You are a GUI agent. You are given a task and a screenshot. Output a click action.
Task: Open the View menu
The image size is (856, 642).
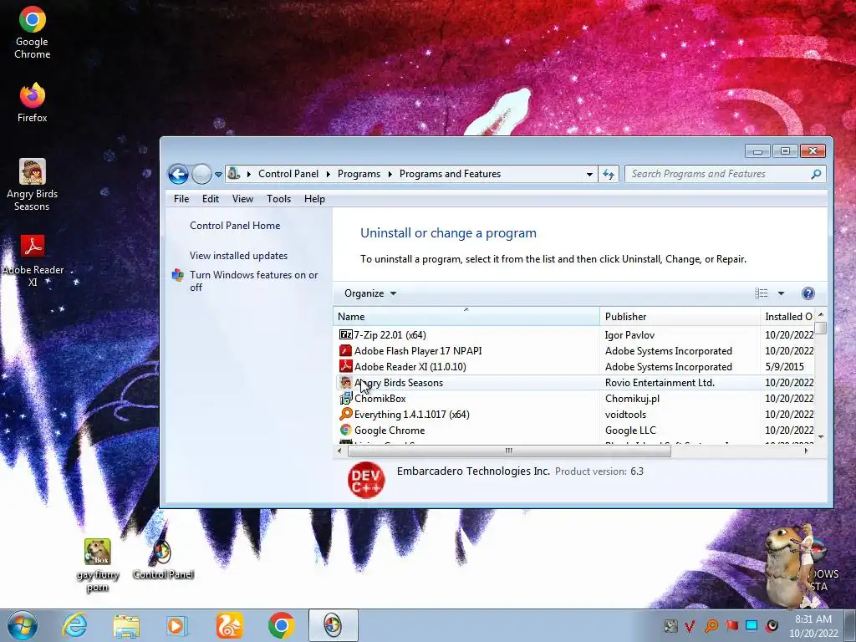click(x=242, y=199)
